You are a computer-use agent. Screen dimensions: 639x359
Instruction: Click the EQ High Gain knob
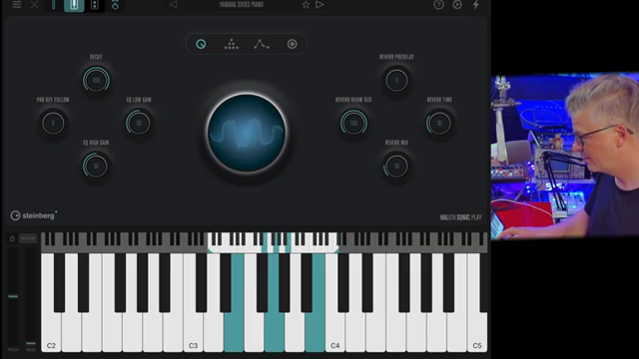96,167
